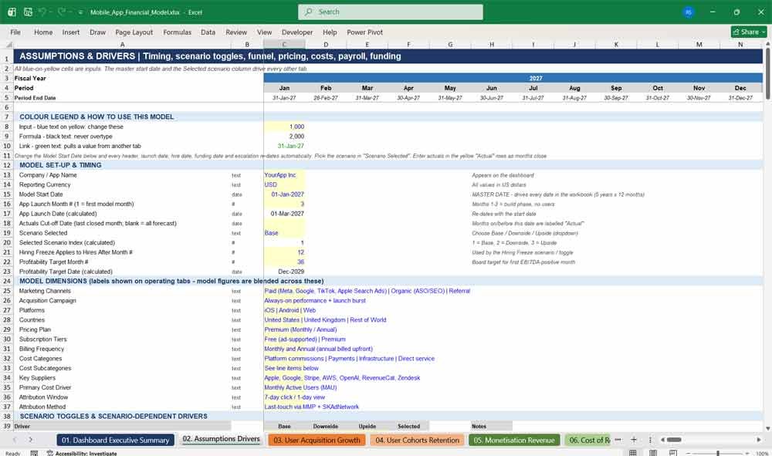The height and width of the screenshot is (456, 772).
Task: Click the Share button
Action: [x=749, y=32]
